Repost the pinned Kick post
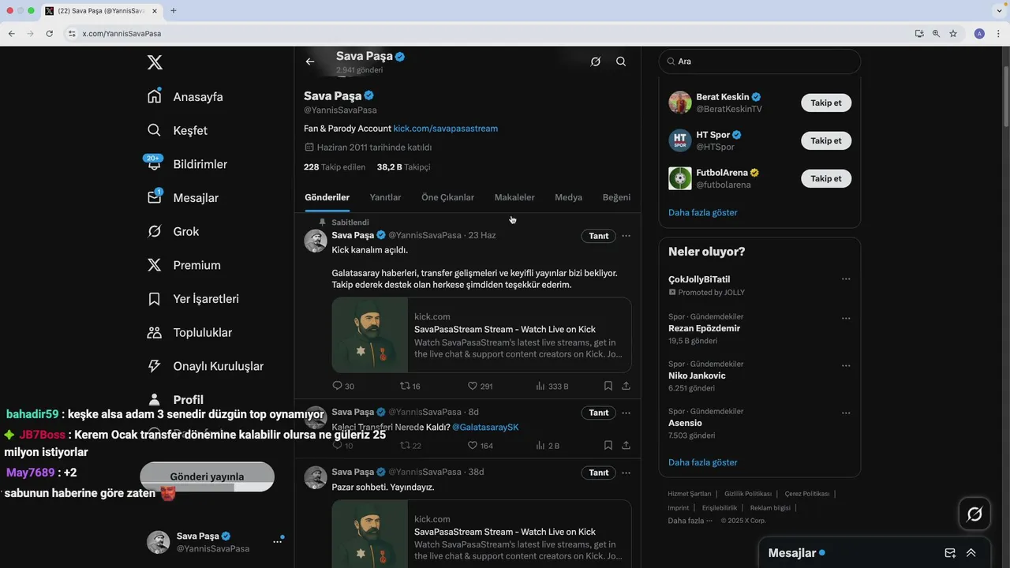 click(410, 386)
